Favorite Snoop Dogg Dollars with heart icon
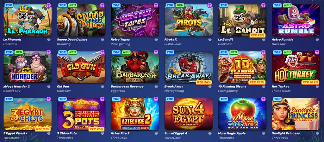Image resolution: width=324 pixels, height=142 pixels. [103, 40]
